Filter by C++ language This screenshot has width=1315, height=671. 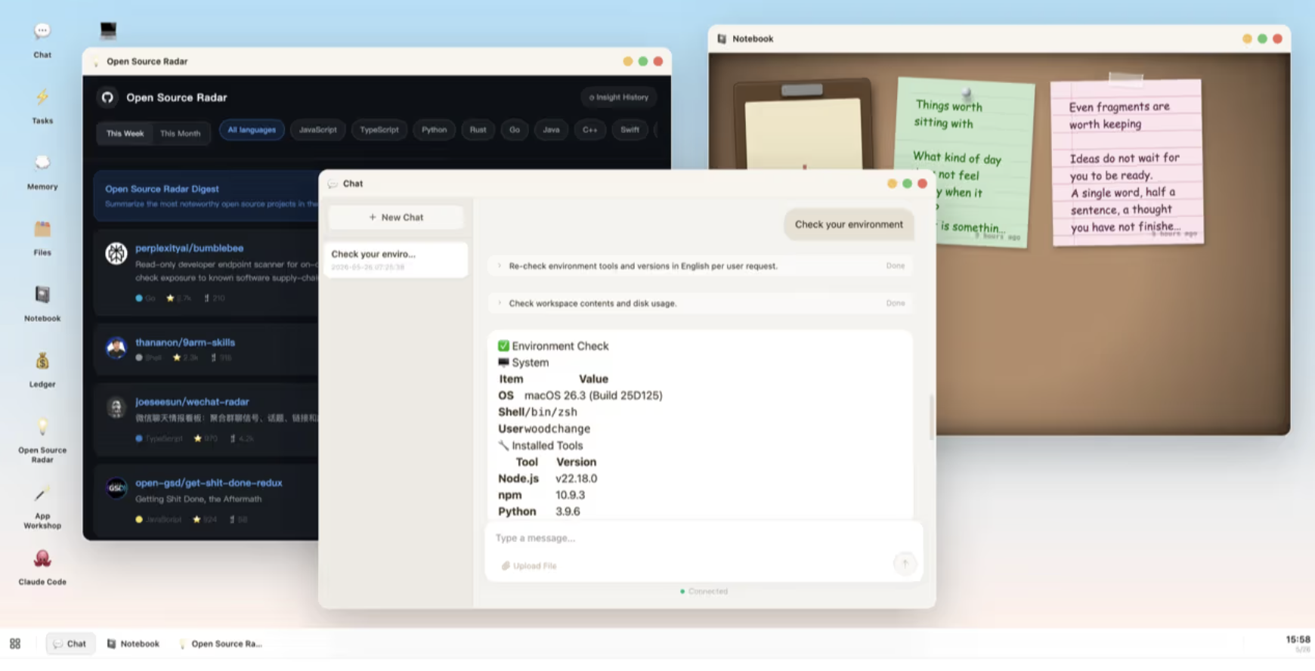(x=589, y=130)
